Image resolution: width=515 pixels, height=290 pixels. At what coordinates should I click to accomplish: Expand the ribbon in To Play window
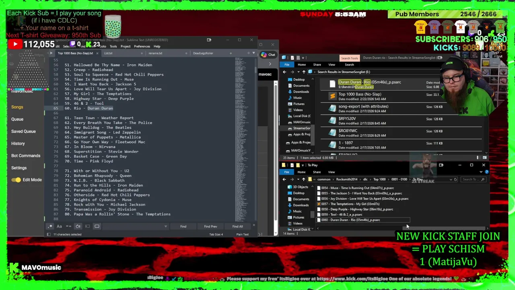(481, 172)
